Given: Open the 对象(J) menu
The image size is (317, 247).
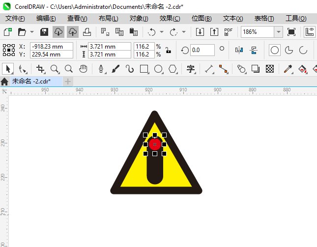Looking at the screenshot, I should [x=139, y=19].
